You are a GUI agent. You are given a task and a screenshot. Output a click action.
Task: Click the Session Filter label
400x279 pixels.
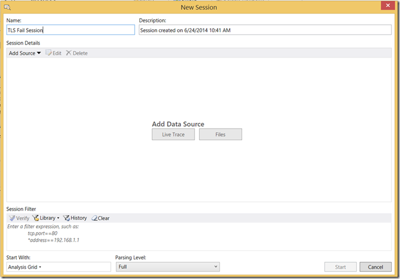pyautogui.click(x=21, y=209)
